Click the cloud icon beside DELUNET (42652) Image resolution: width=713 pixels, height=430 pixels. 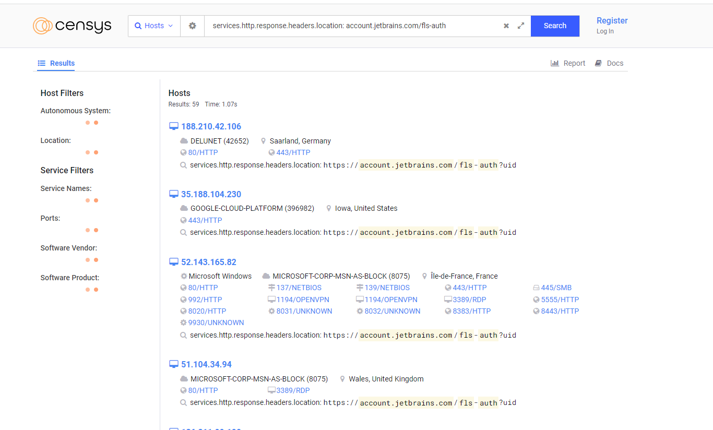[184, 141]
